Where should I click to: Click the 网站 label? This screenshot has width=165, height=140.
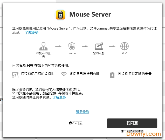124,53
